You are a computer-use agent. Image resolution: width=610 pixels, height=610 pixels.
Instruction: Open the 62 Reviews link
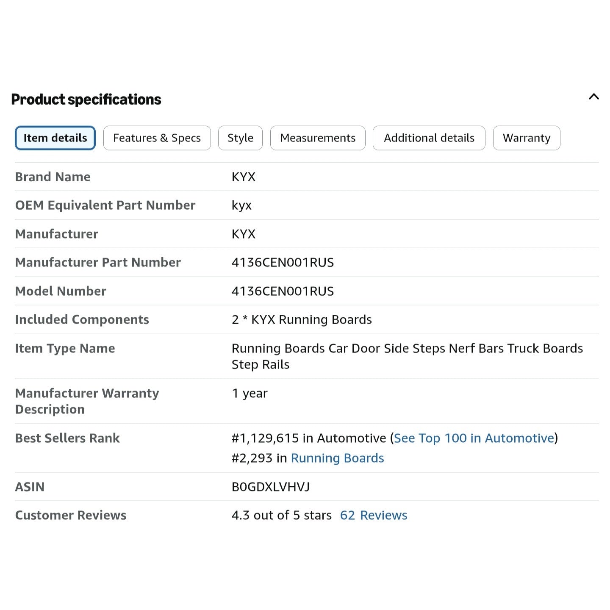pyautogui.click(x=374, y=515)
